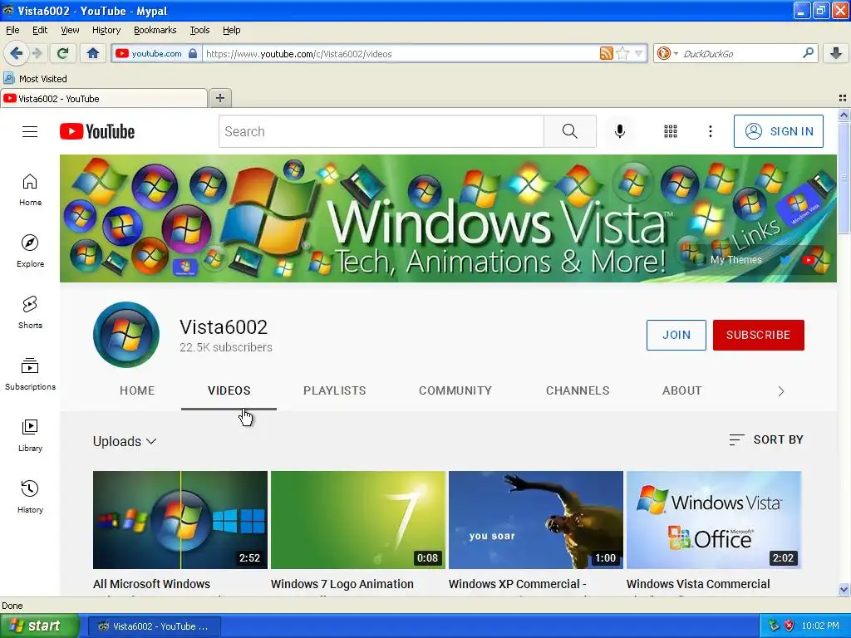
Task: Open Explore in the sidebar
Action: [31, 251]
